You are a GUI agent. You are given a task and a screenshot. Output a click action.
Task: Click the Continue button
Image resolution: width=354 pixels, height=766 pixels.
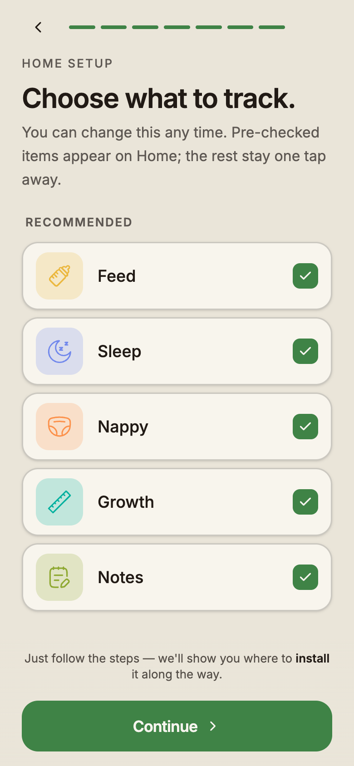tap(177, 726)
